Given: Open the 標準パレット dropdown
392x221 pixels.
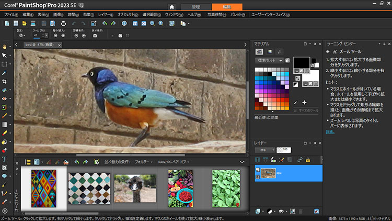Looking at the screenshot, I should coord(270,60).
